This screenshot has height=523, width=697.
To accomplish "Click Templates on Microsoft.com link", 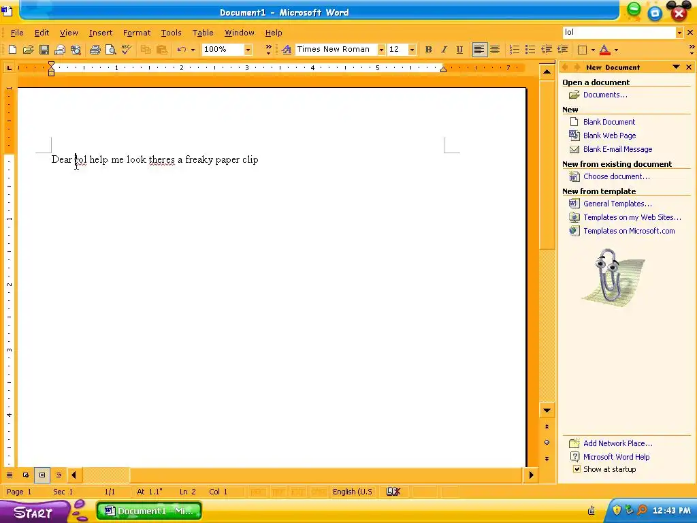I will (x=629, y=231).
